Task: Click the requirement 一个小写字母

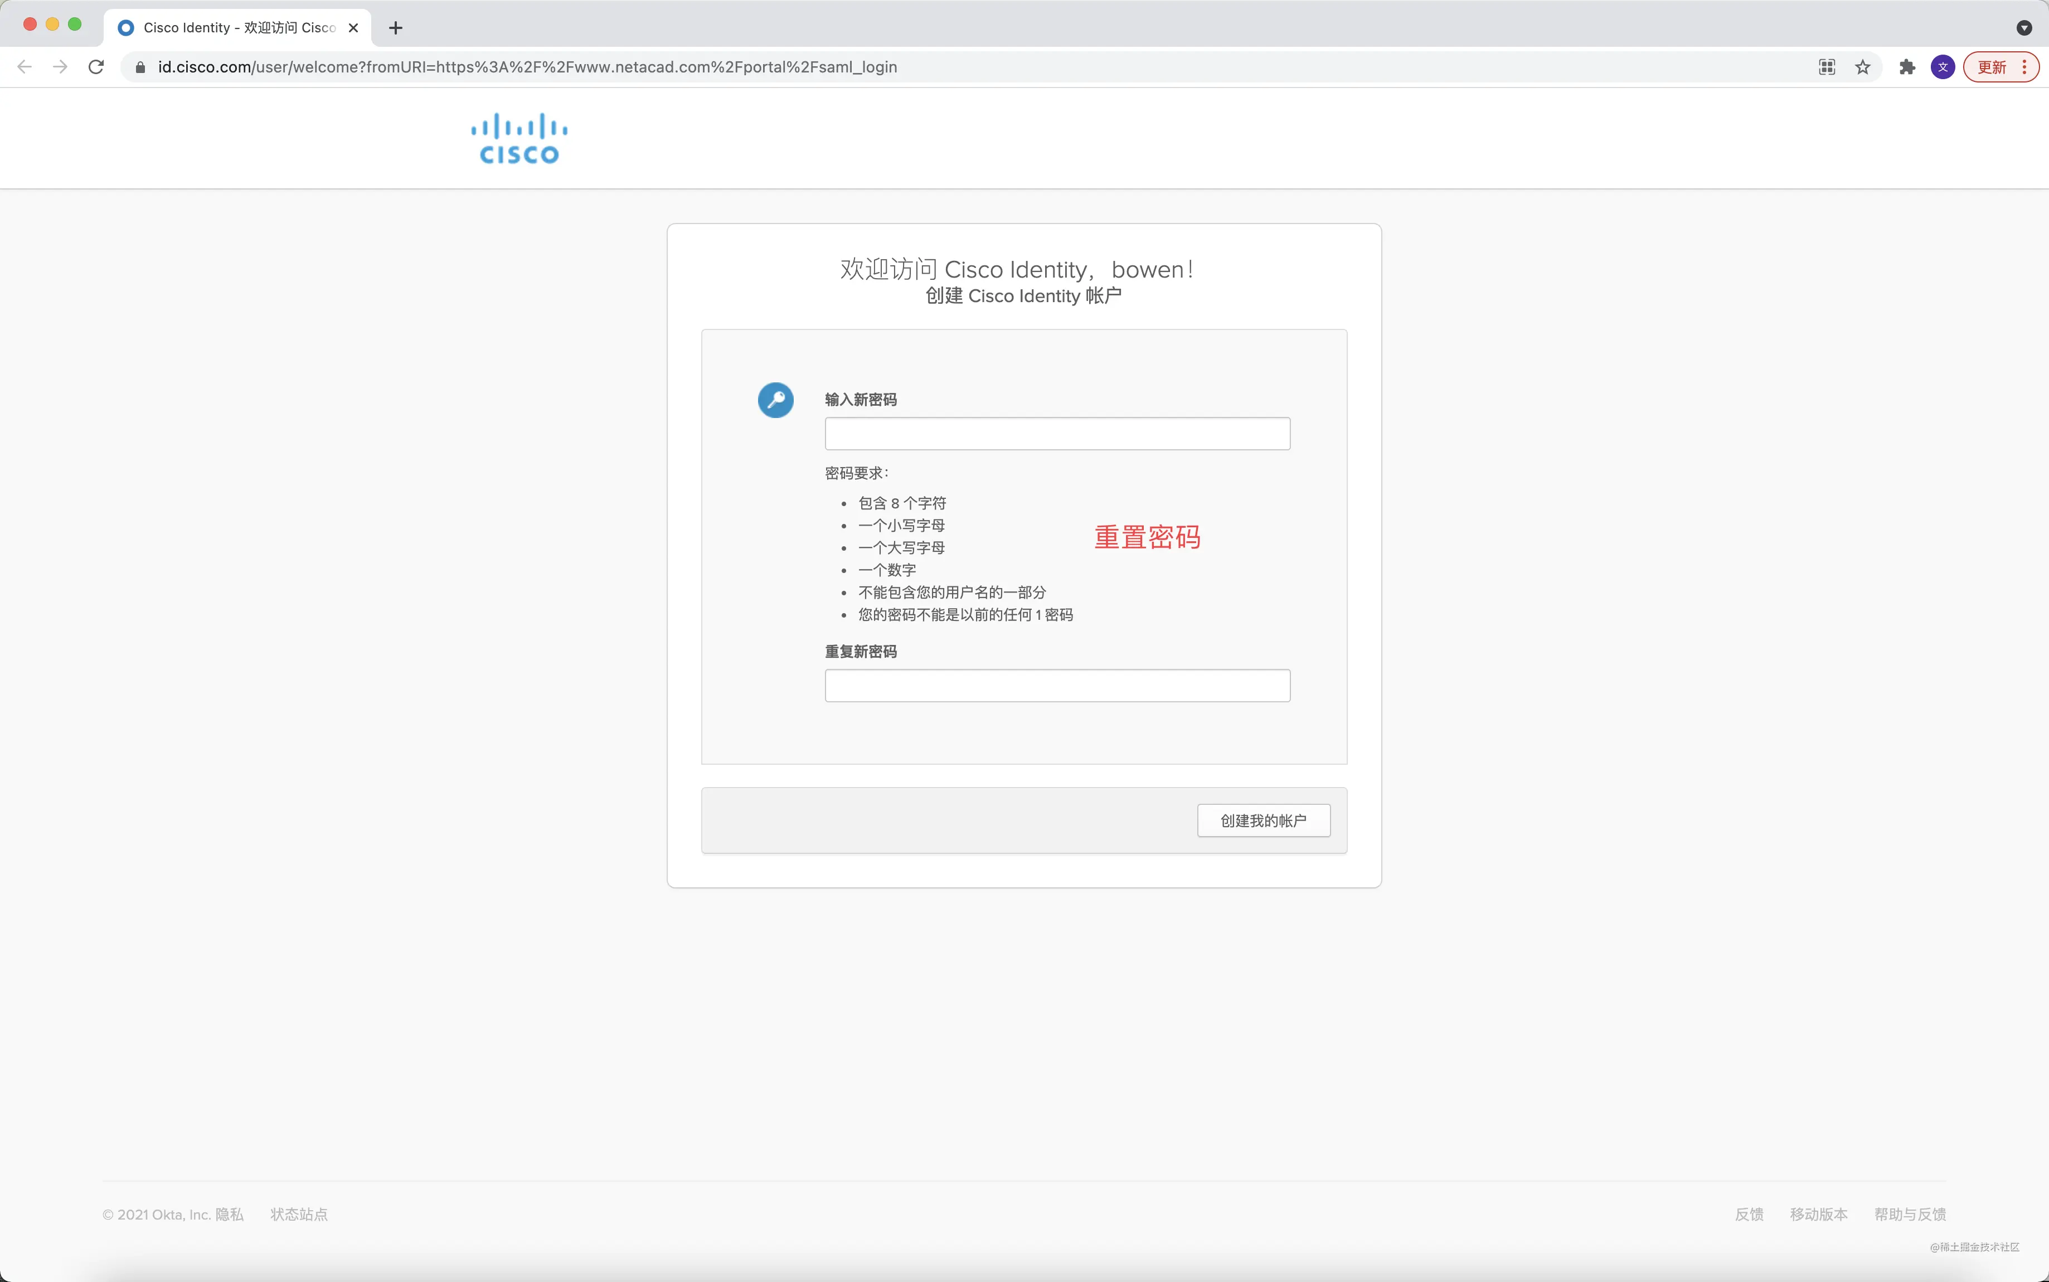Action: click(x=901, y=526)
